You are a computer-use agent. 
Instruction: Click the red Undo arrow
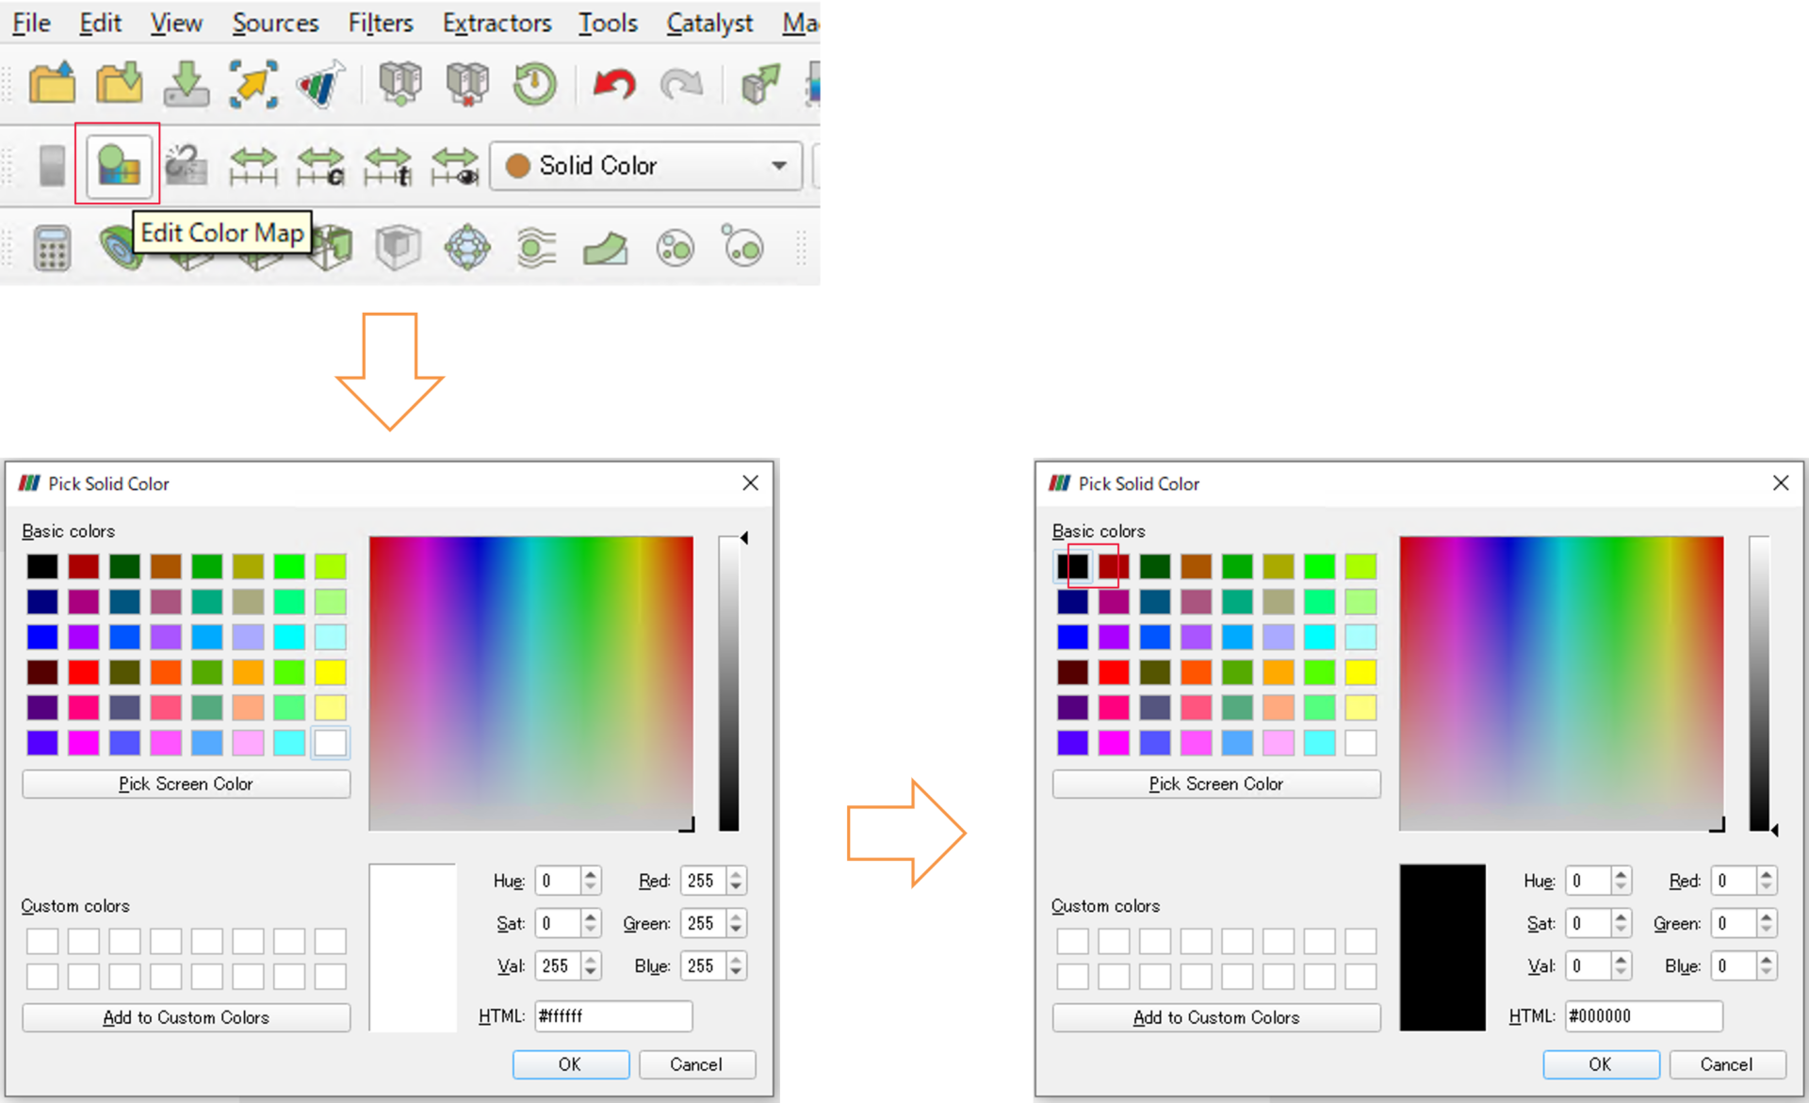614,84
